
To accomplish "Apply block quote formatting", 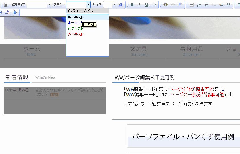I will (228, 5).
